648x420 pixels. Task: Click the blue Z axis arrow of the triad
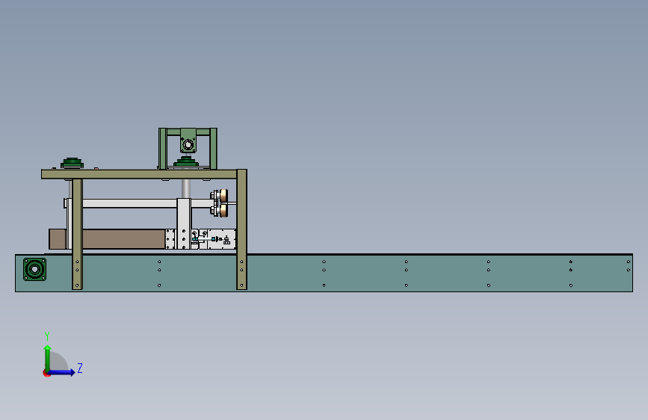[x=62, y=372]
